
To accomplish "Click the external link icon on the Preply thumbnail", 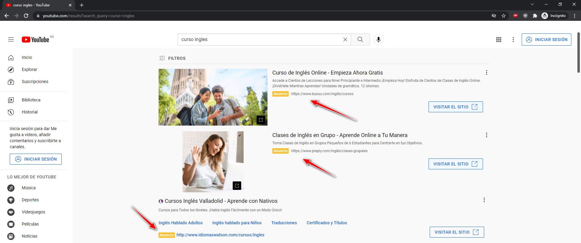I will (x=237, y=186).
